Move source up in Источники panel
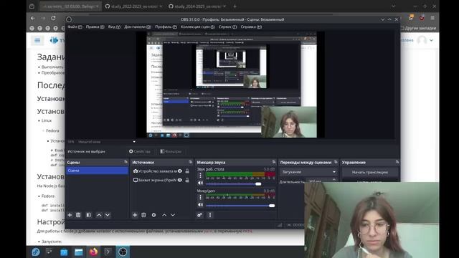The image size is (459, 258). (x=164, y=215)
